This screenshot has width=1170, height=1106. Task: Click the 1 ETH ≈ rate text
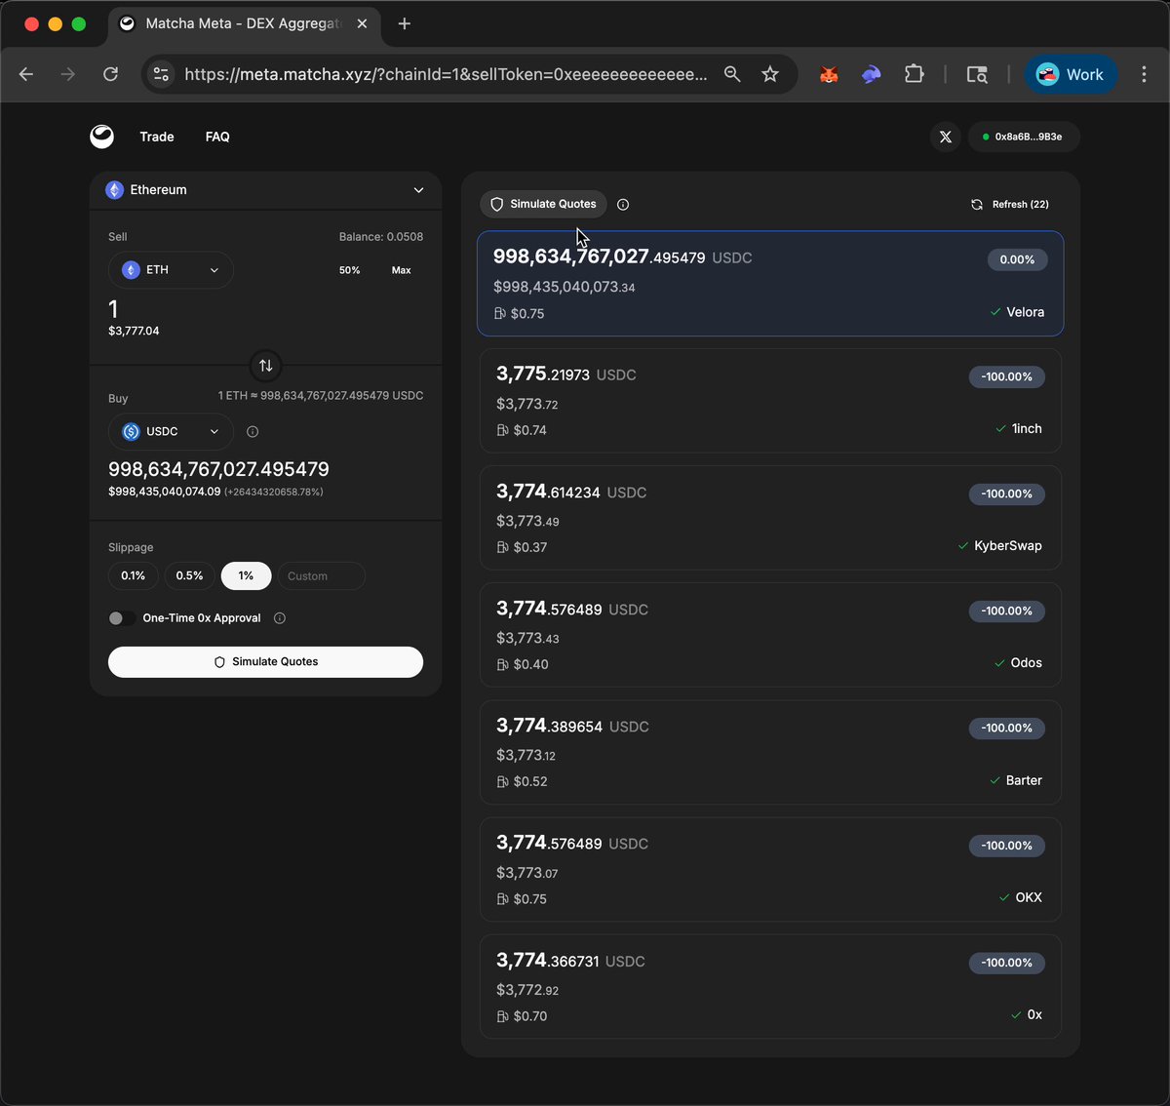coord(321,395)
